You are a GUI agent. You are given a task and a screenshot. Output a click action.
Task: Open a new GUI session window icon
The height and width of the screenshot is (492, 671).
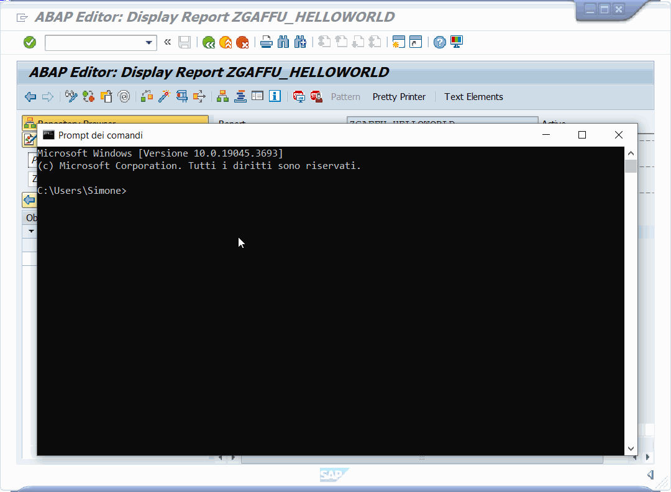click(x=399, y=42)
